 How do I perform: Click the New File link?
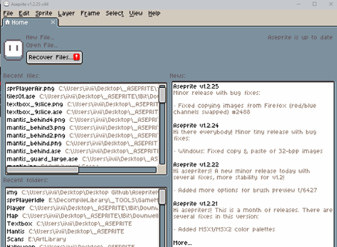click(40, 37)
